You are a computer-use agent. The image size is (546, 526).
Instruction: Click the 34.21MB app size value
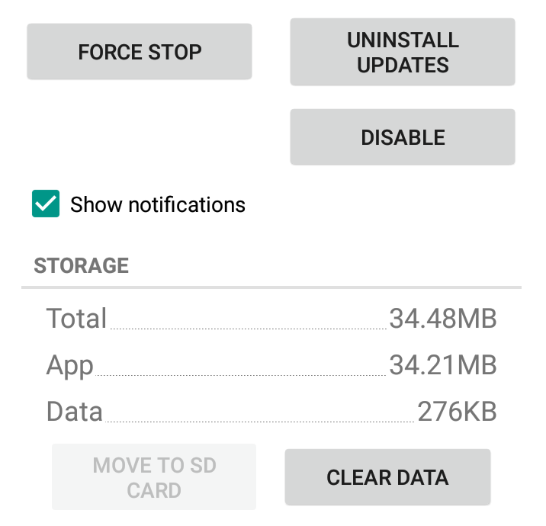pyautogui.click(x=443, y=366)
